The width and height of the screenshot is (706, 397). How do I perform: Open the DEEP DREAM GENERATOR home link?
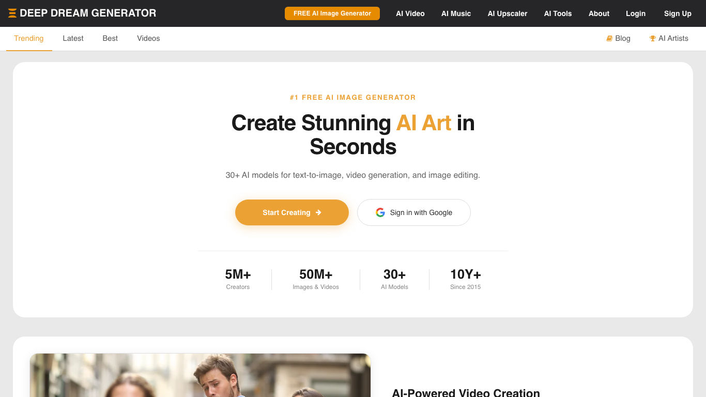pos(82,13)
